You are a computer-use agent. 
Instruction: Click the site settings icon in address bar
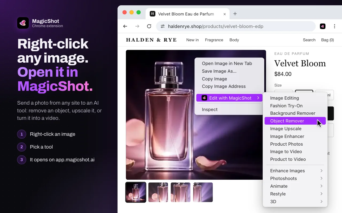162,26
